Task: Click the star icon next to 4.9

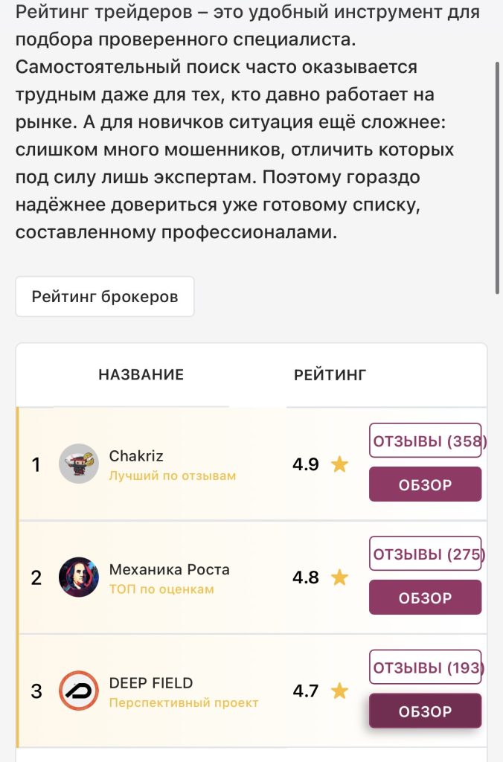Action: [340, 464]
